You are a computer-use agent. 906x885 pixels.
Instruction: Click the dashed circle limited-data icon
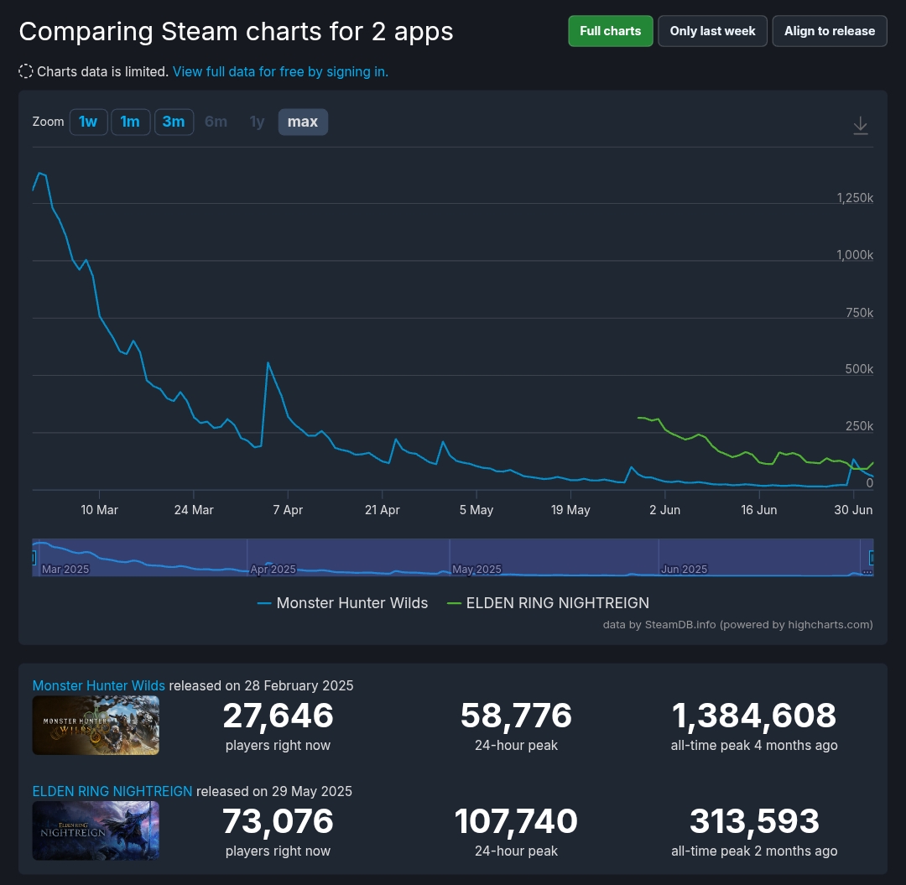pyautogui.click(x=26, y=71)
